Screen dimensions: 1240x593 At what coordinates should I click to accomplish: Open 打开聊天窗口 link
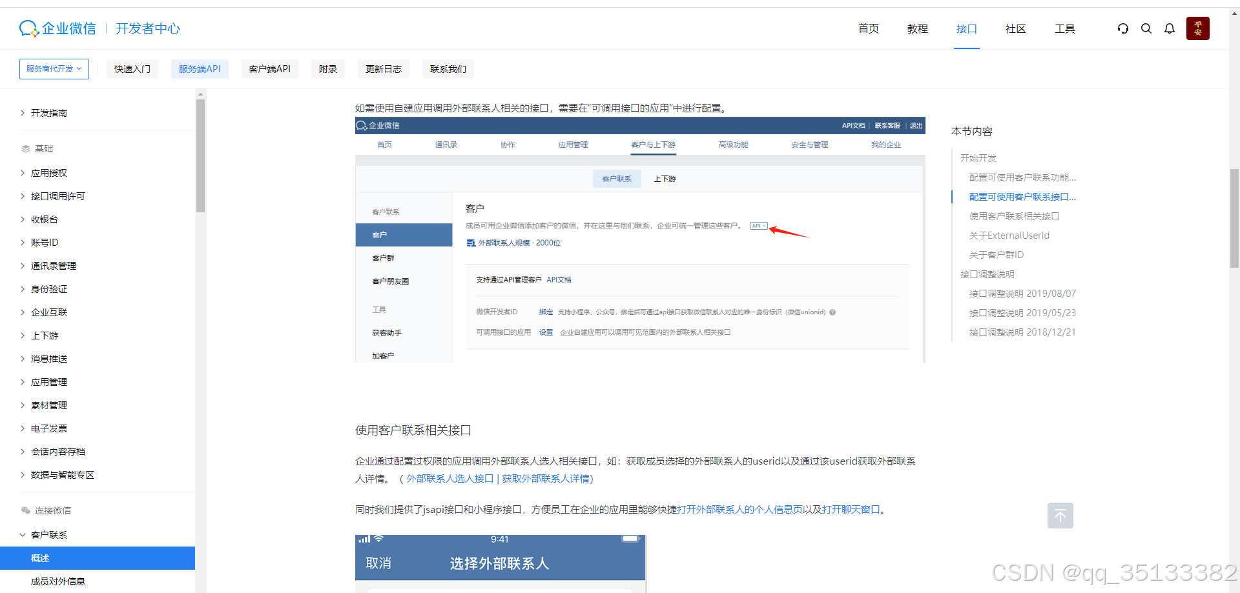coord(851,510)
